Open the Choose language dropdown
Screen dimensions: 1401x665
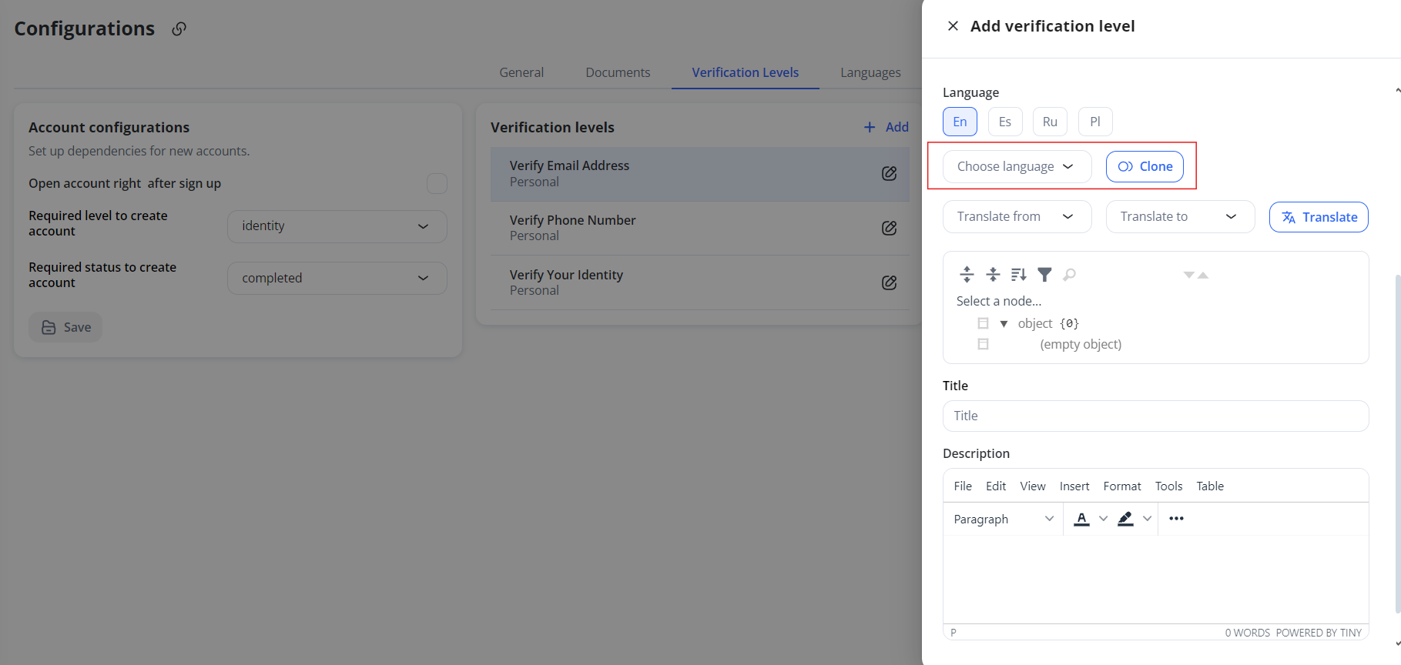[1017, 166]
